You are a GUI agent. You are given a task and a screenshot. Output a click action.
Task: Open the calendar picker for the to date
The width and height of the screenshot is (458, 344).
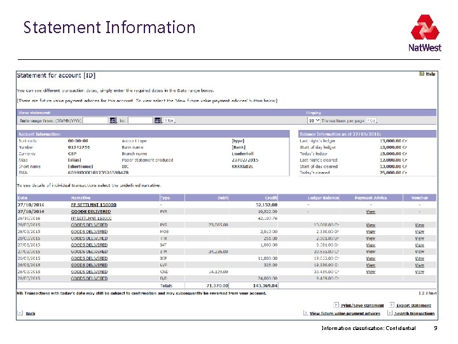pos(158,120)
